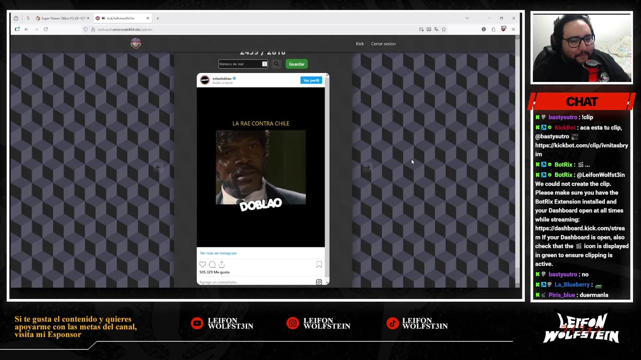This screenshot has width=641, height=360.
Task: Open the translate page icon in address bar
Action: 436,29
